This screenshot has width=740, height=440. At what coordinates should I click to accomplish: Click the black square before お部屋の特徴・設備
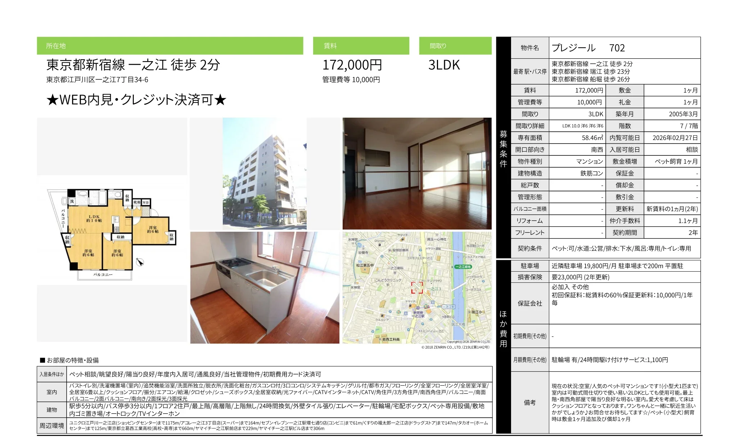point(42,360)
